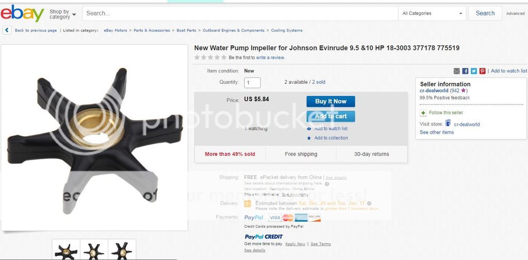528x260 pixels.
Task: Click the Visit store icon
Action: (x=448, y=124)
